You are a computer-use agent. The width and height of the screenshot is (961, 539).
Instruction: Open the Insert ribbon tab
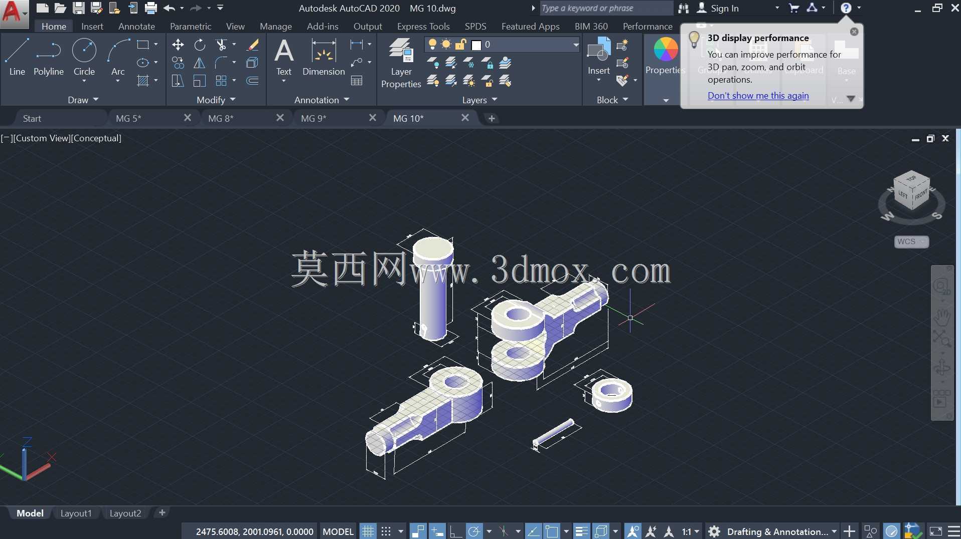92,26
